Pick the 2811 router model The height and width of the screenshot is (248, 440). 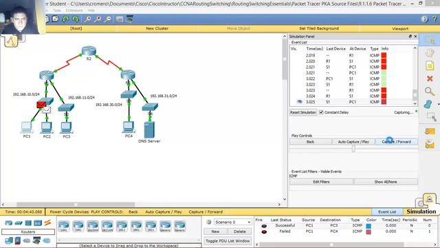point(122,226)
